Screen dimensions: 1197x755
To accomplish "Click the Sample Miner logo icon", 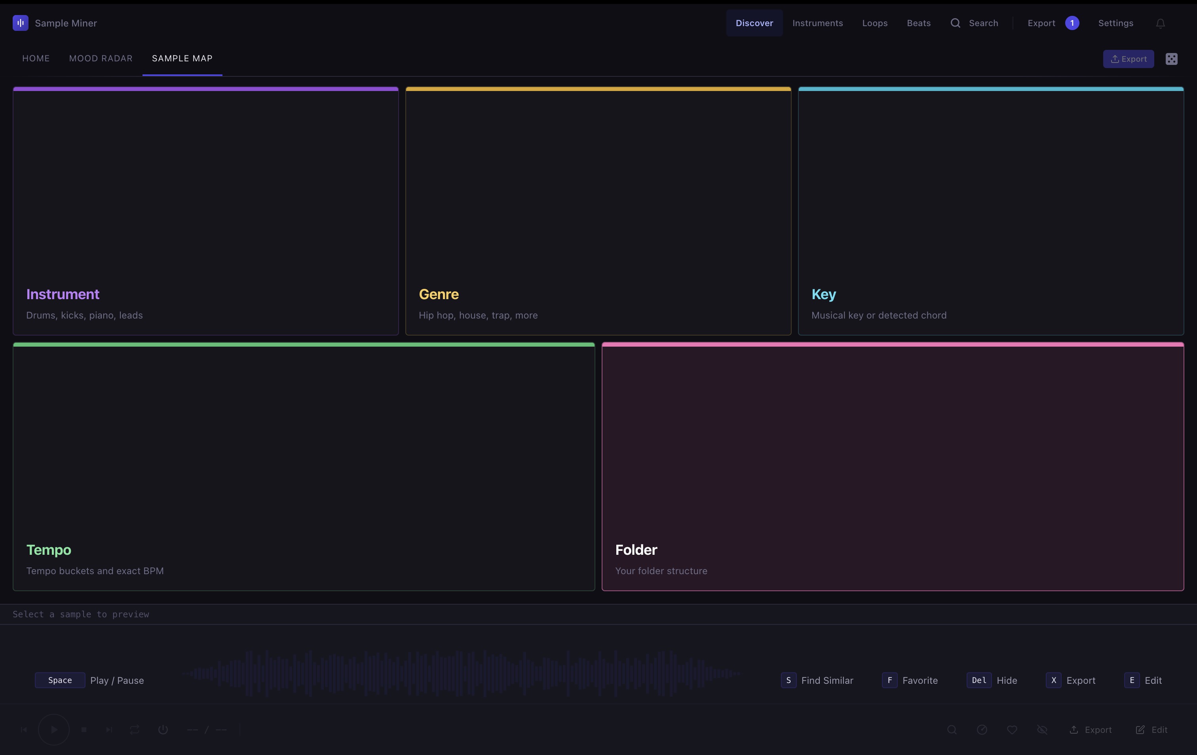I will point(20,23).
